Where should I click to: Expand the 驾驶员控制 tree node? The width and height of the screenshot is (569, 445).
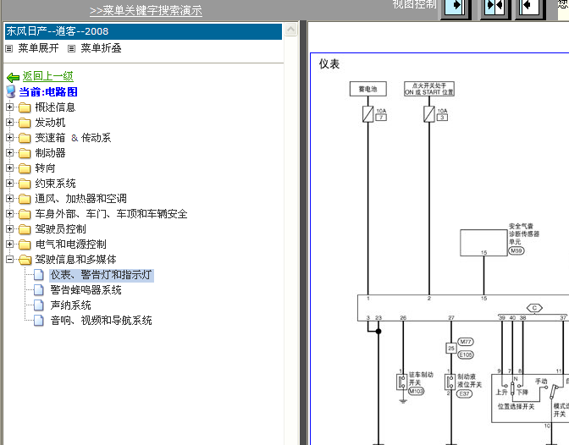[x=10, y=229]
